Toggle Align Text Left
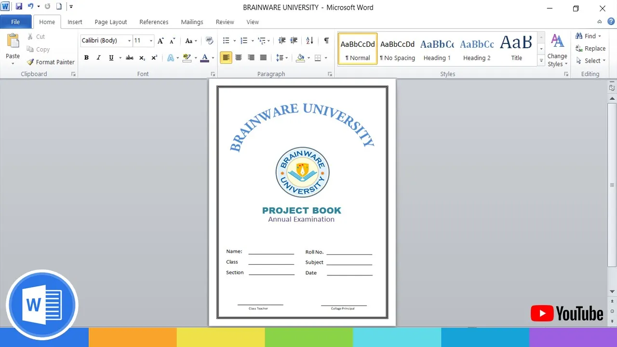The image size is (617, 347). pyautogui.click(x=226, y=58)
